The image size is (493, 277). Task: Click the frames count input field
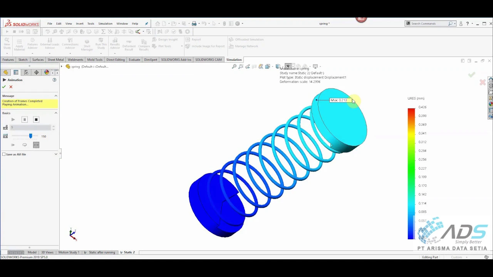click(x=31, y=127)
